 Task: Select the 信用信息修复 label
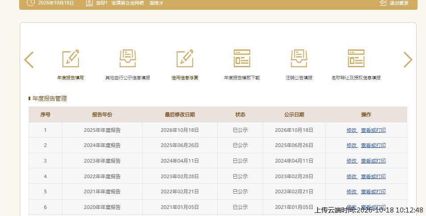click(185, 78)
